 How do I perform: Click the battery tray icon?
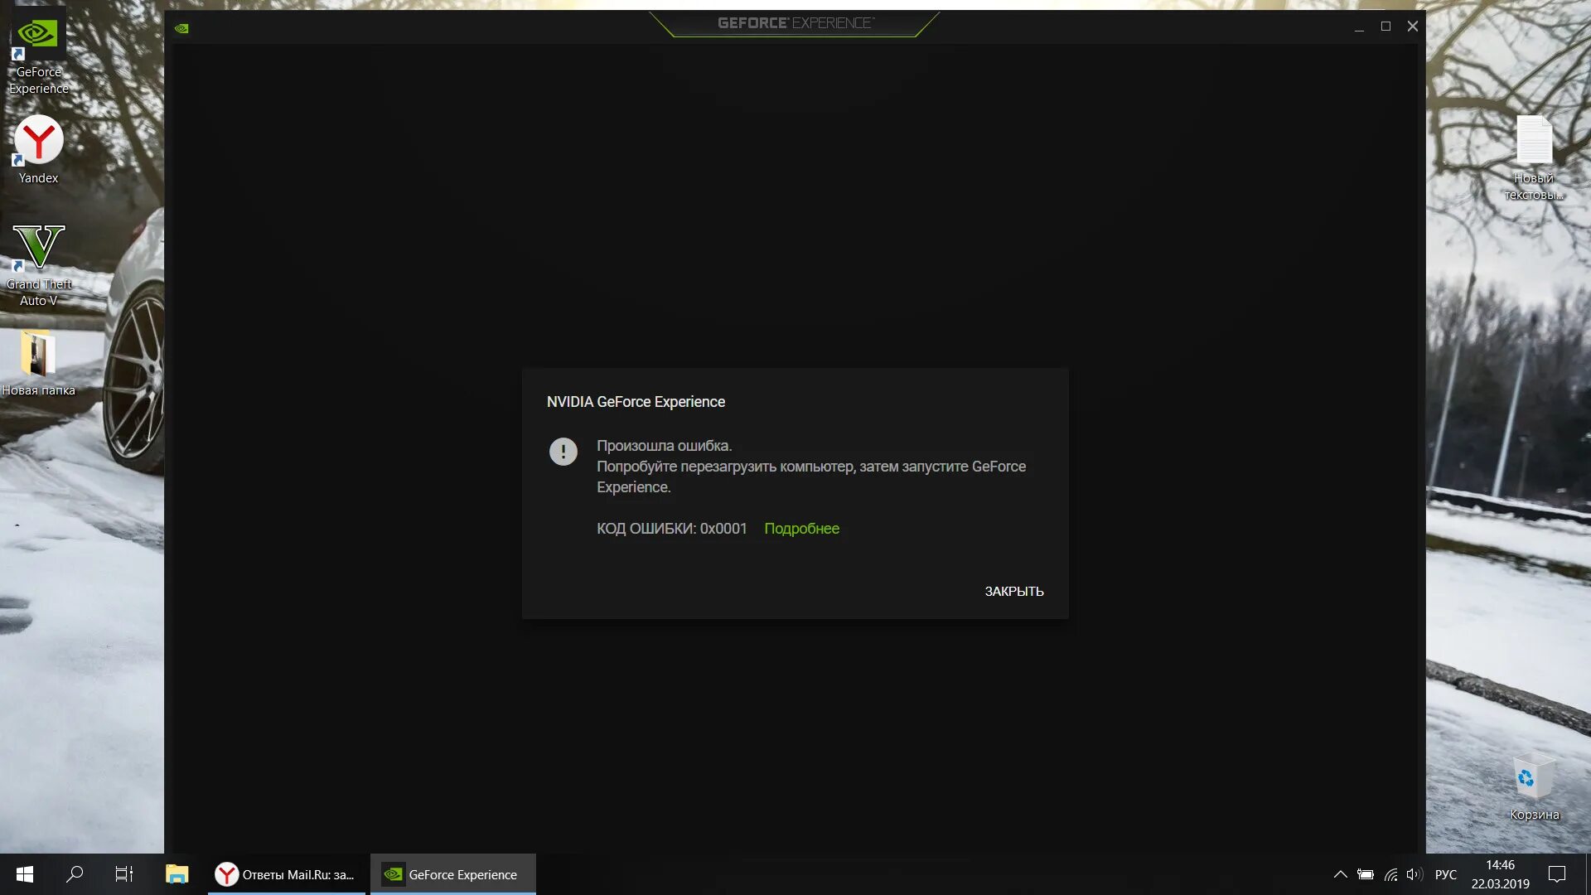pos(1366,874)
